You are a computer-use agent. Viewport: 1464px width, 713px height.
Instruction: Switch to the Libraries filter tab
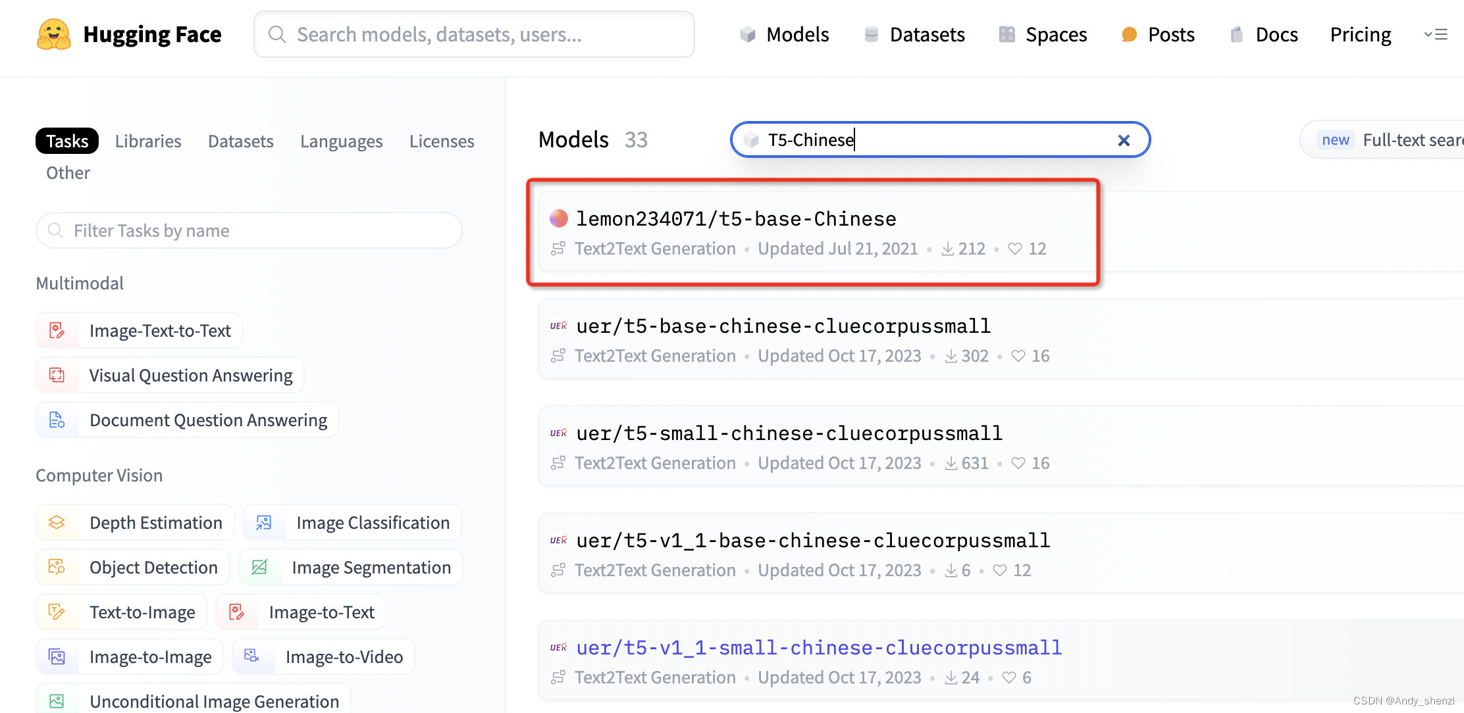[148, 141]
